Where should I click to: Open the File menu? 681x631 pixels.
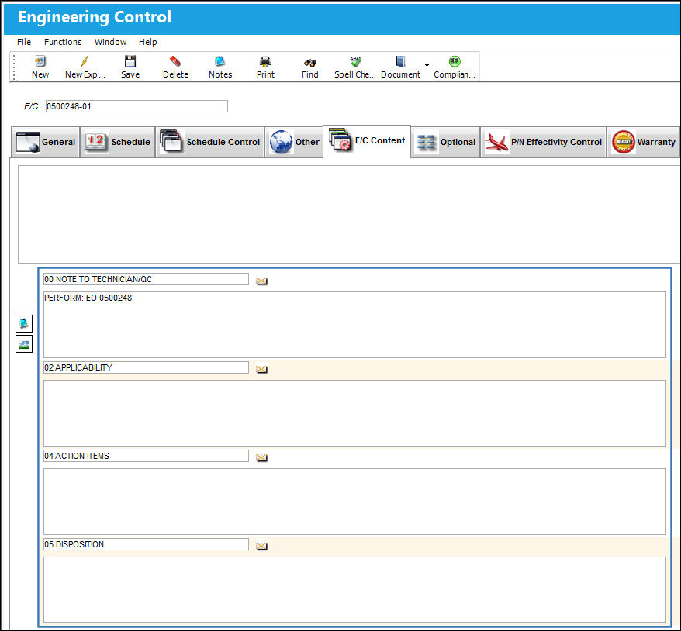[x=24, y=42]
